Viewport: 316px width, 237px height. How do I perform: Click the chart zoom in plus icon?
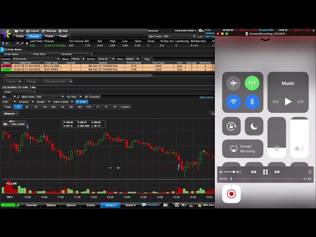click(x=118, y=168)
